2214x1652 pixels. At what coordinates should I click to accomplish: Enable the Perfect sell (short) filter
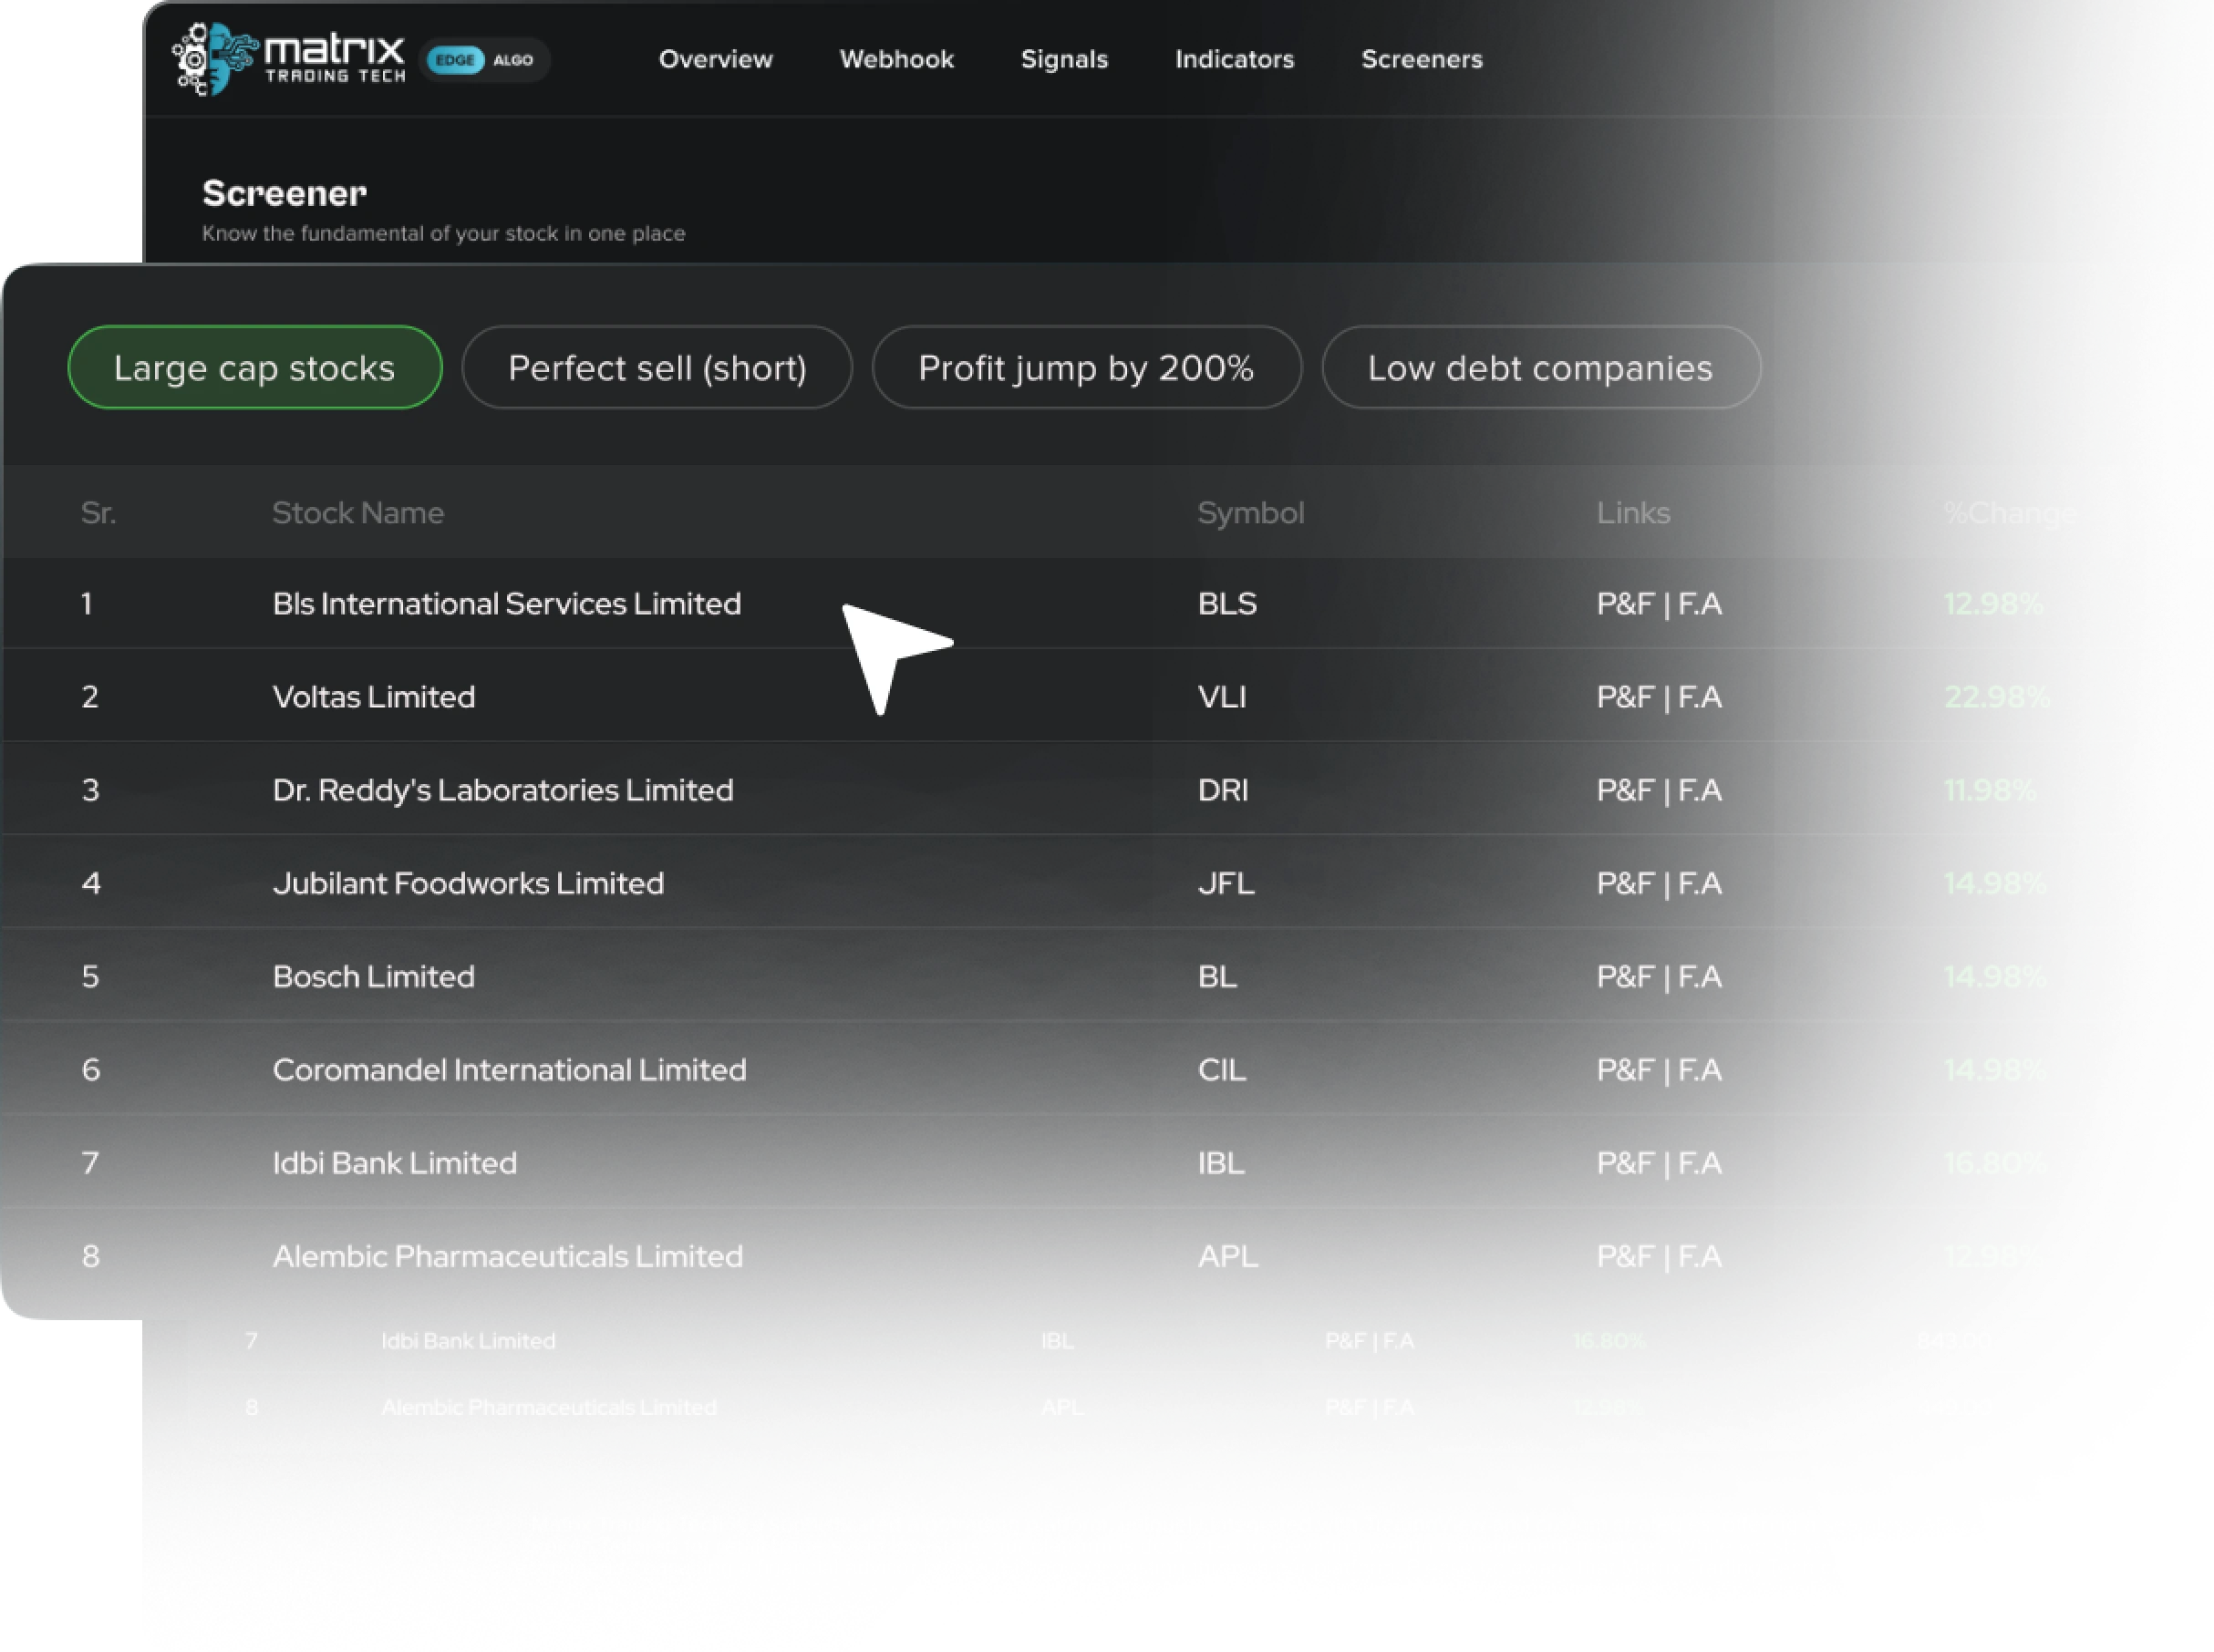(658, 367)
